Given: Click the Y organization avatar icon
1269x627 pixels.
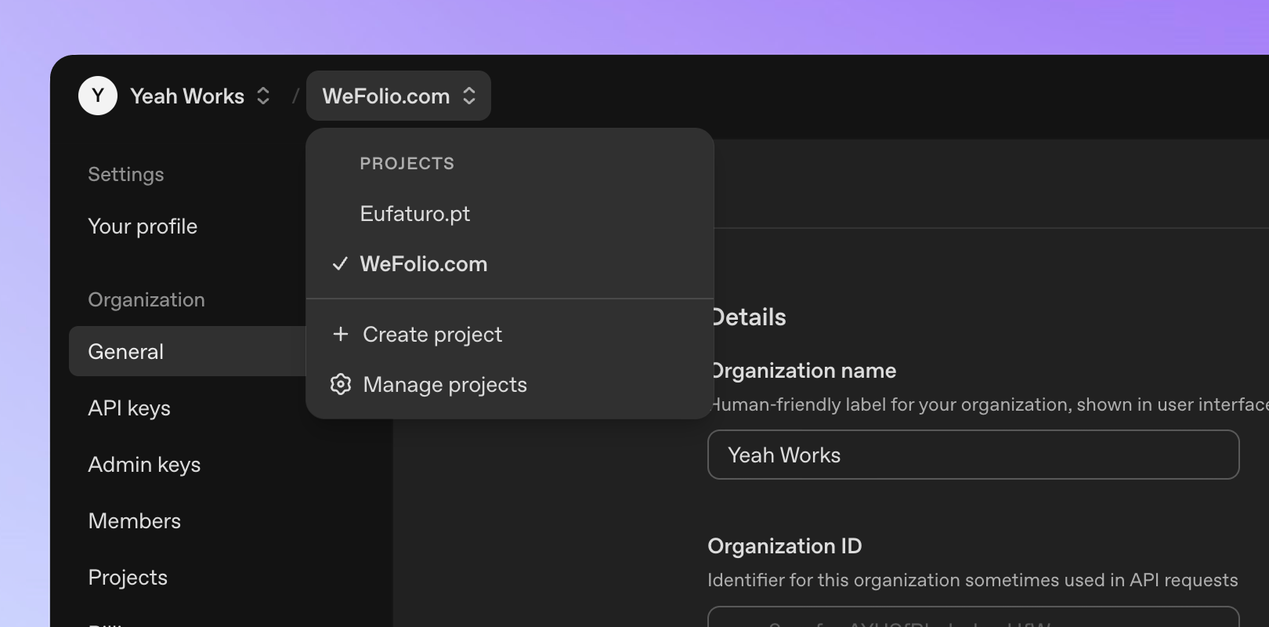Looking at the screenshot, I should click(98, 96).
